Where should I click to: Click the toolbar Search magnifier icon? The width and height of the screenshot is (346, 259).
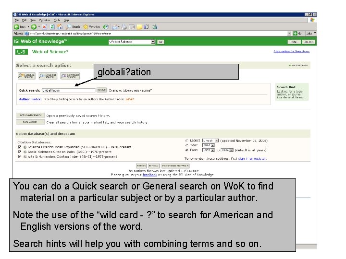[68, 27]
